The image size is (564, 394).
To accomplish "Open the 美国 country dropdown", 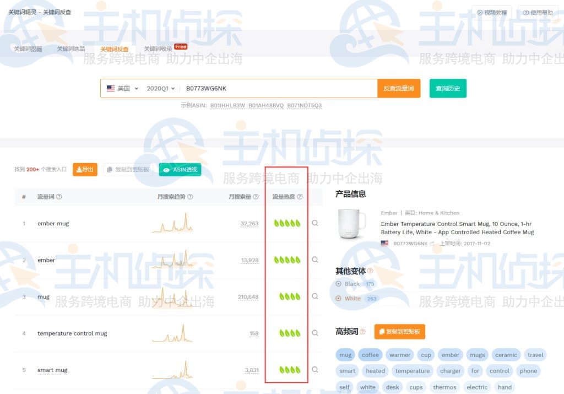I will pos(126,88).
